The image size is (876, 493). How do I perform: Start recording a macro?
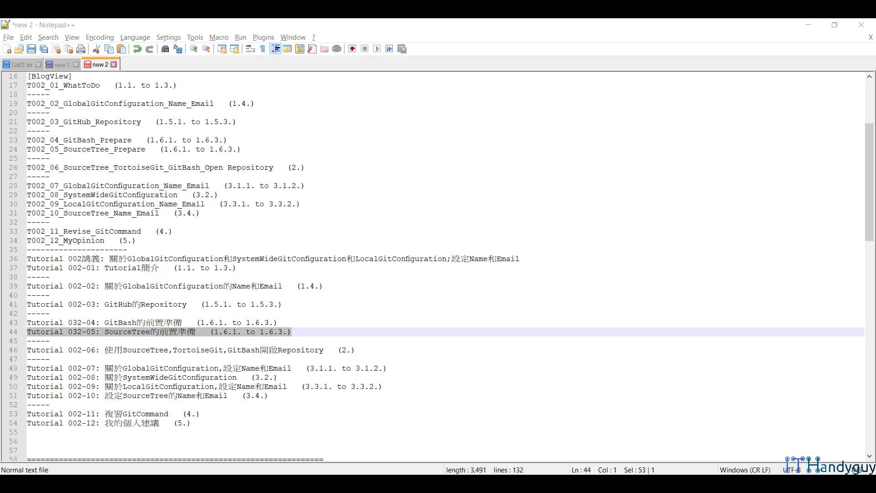coord(352,49)
